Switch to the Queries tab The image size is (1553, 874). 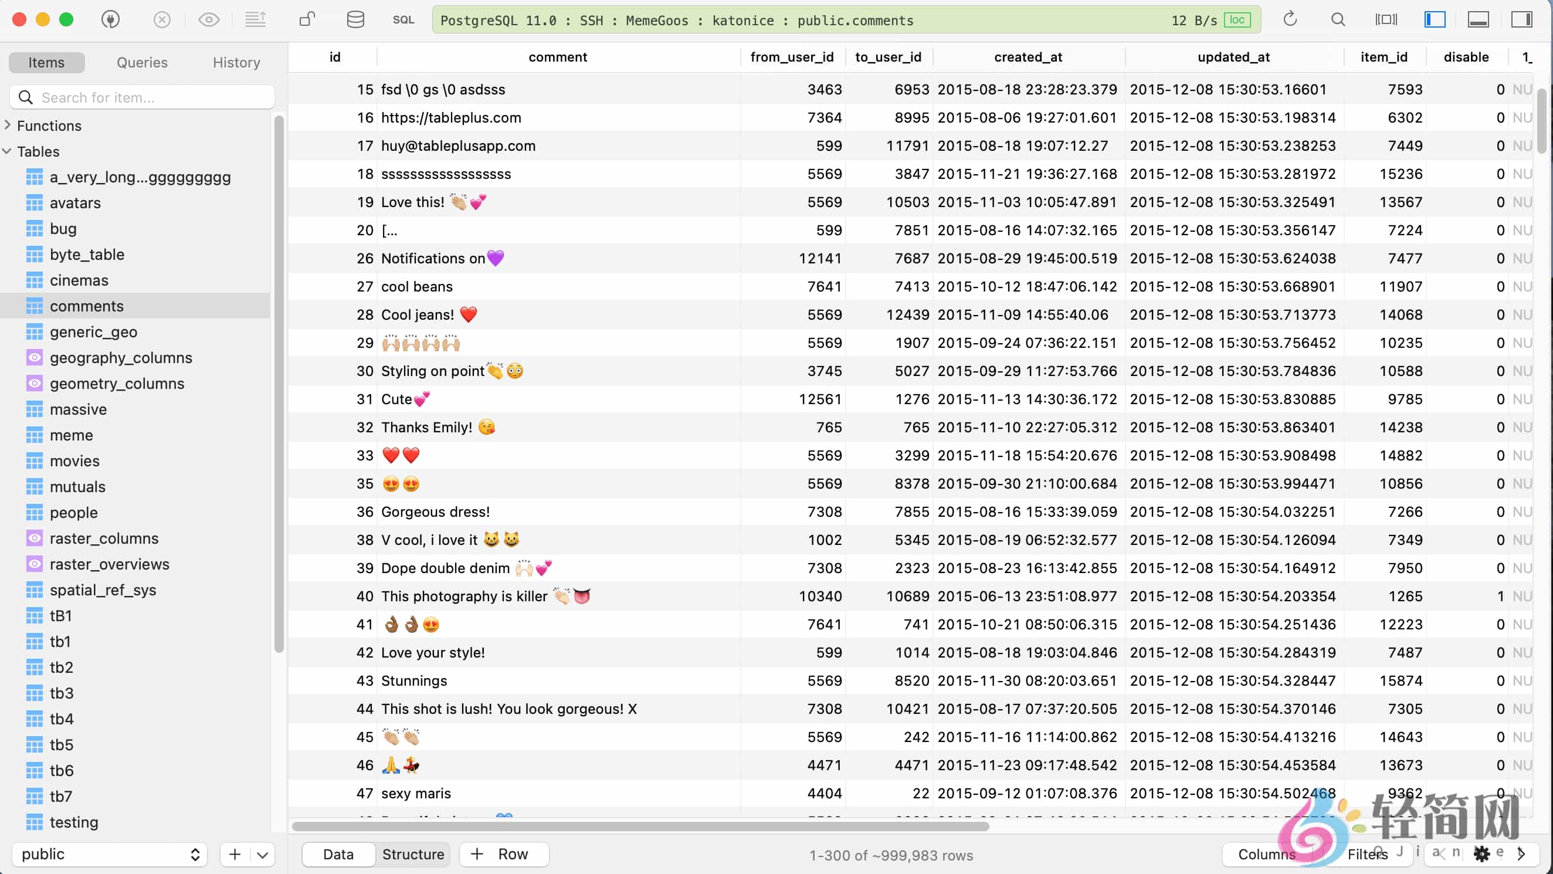click(x=142, y=62)
